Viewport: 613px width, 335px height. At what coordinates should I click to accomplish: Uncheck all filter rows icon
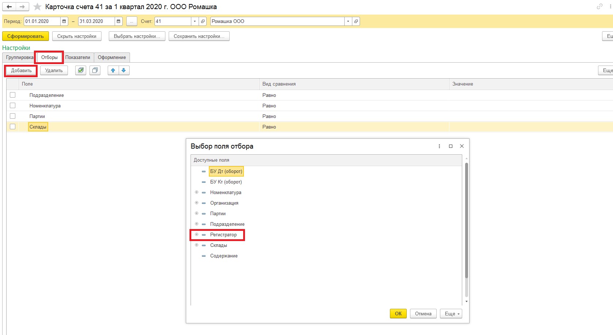pos(95,70)
